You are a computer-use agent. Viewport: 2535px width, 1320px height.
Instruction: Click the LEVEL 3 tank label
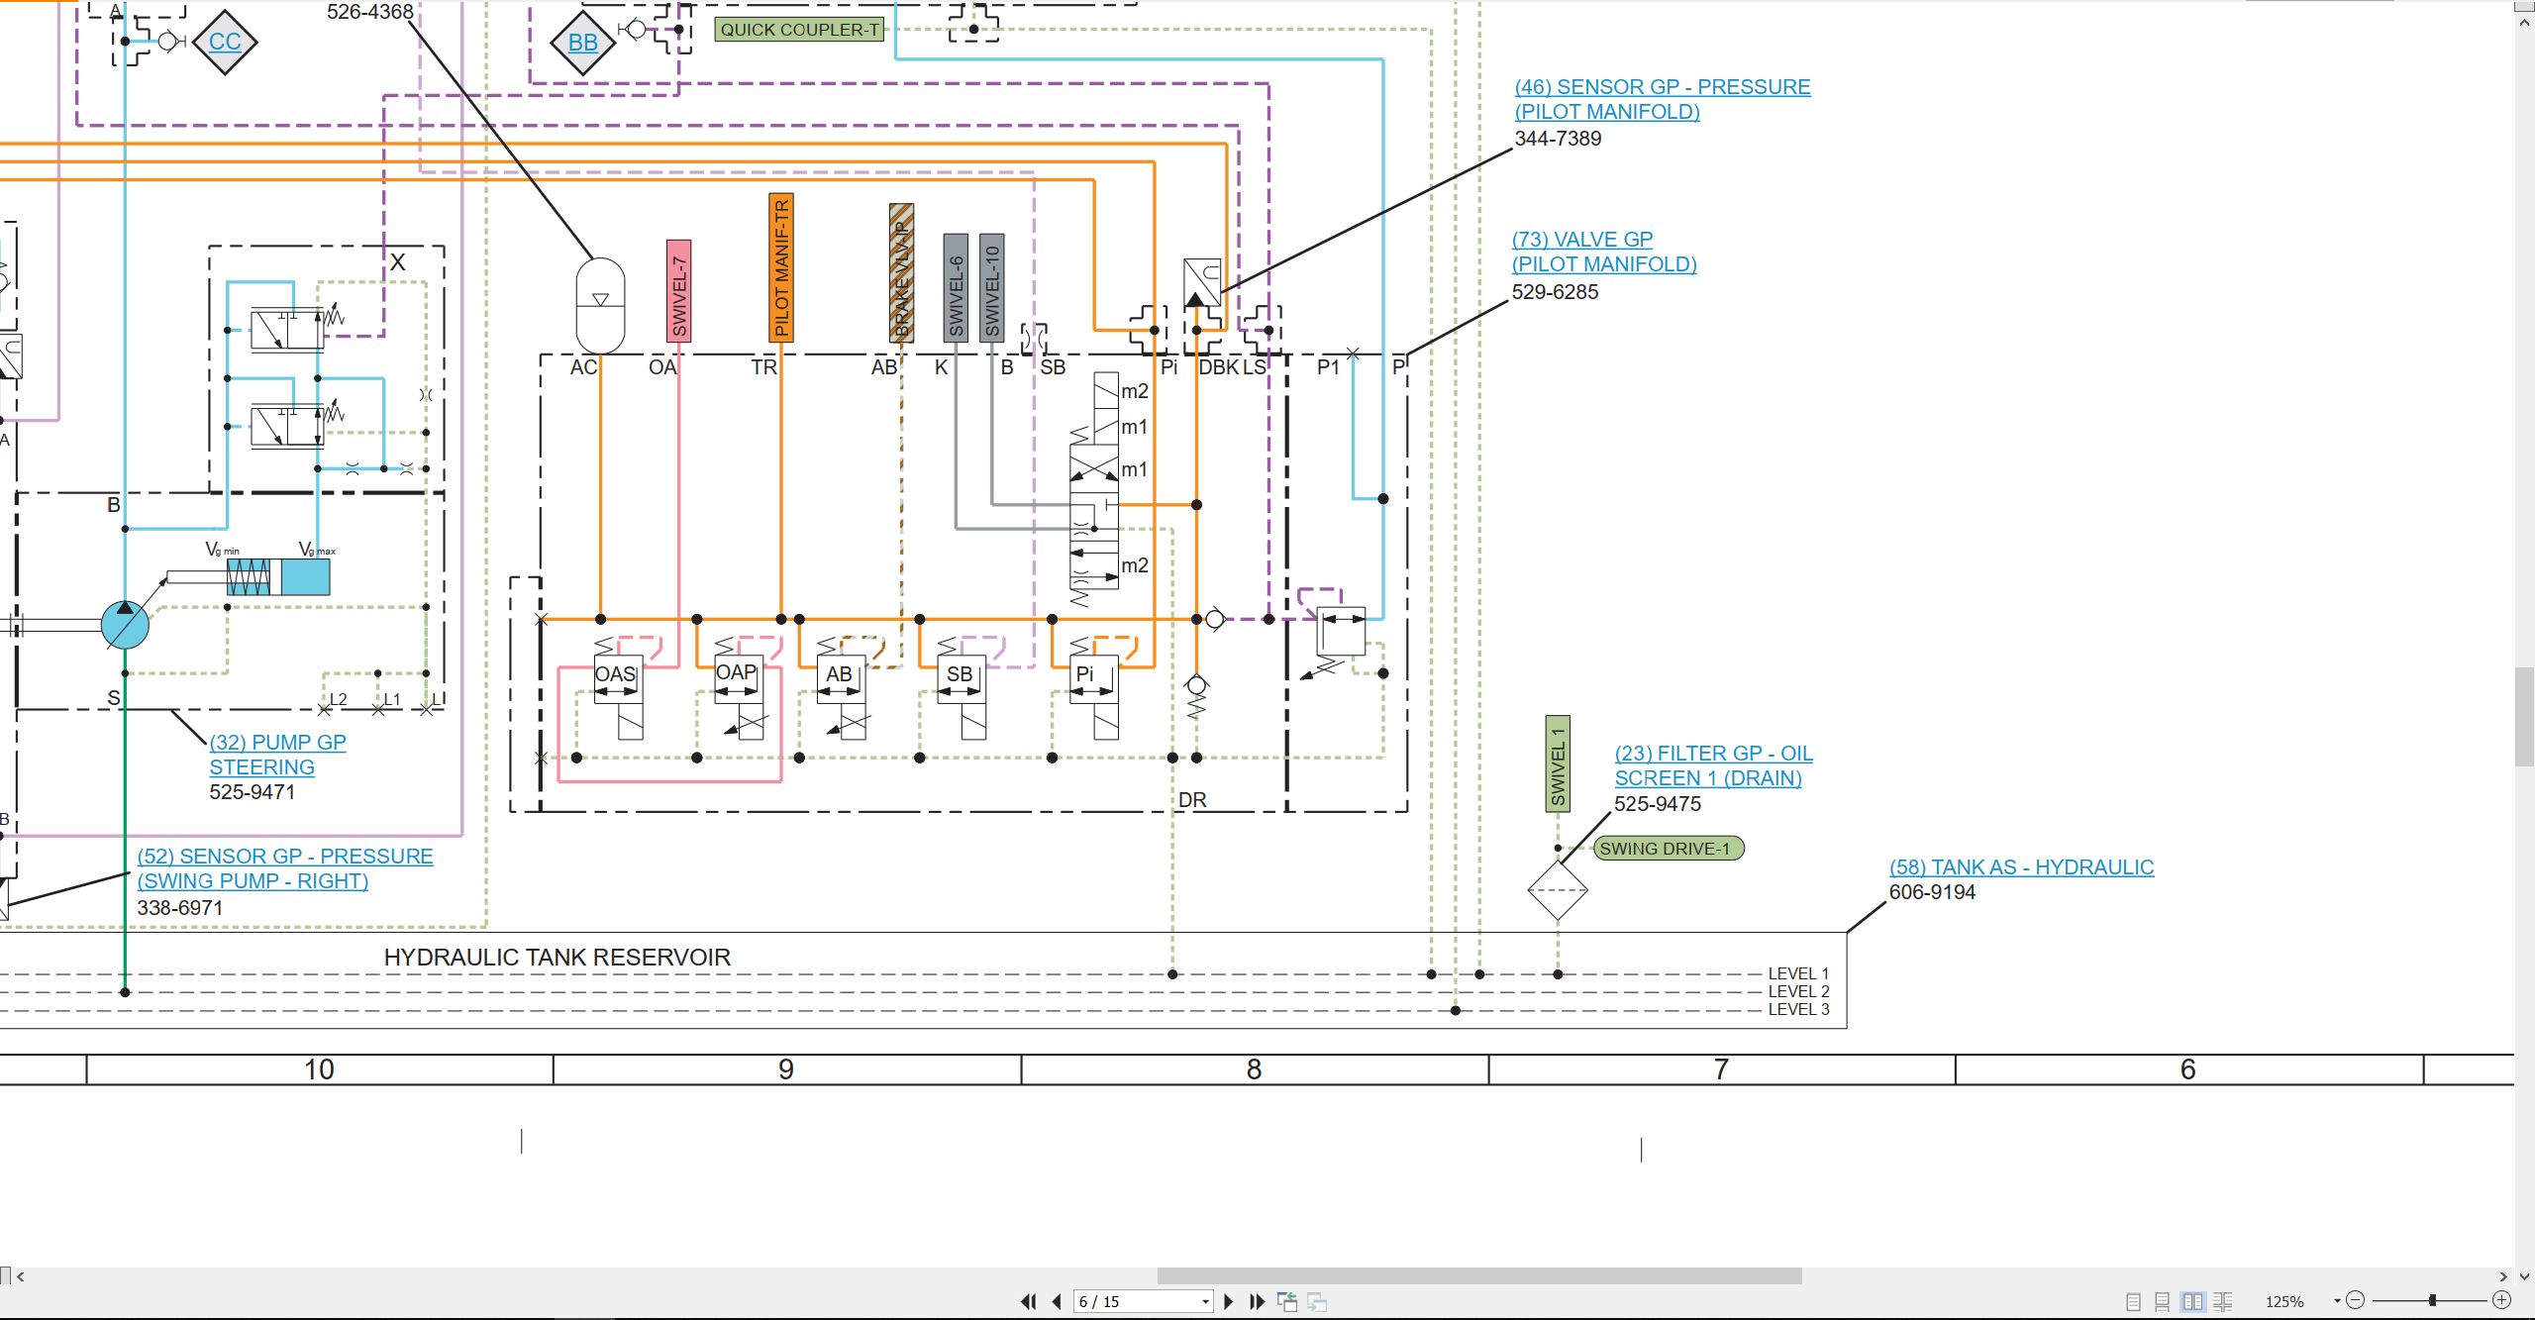(1799, 1009)
